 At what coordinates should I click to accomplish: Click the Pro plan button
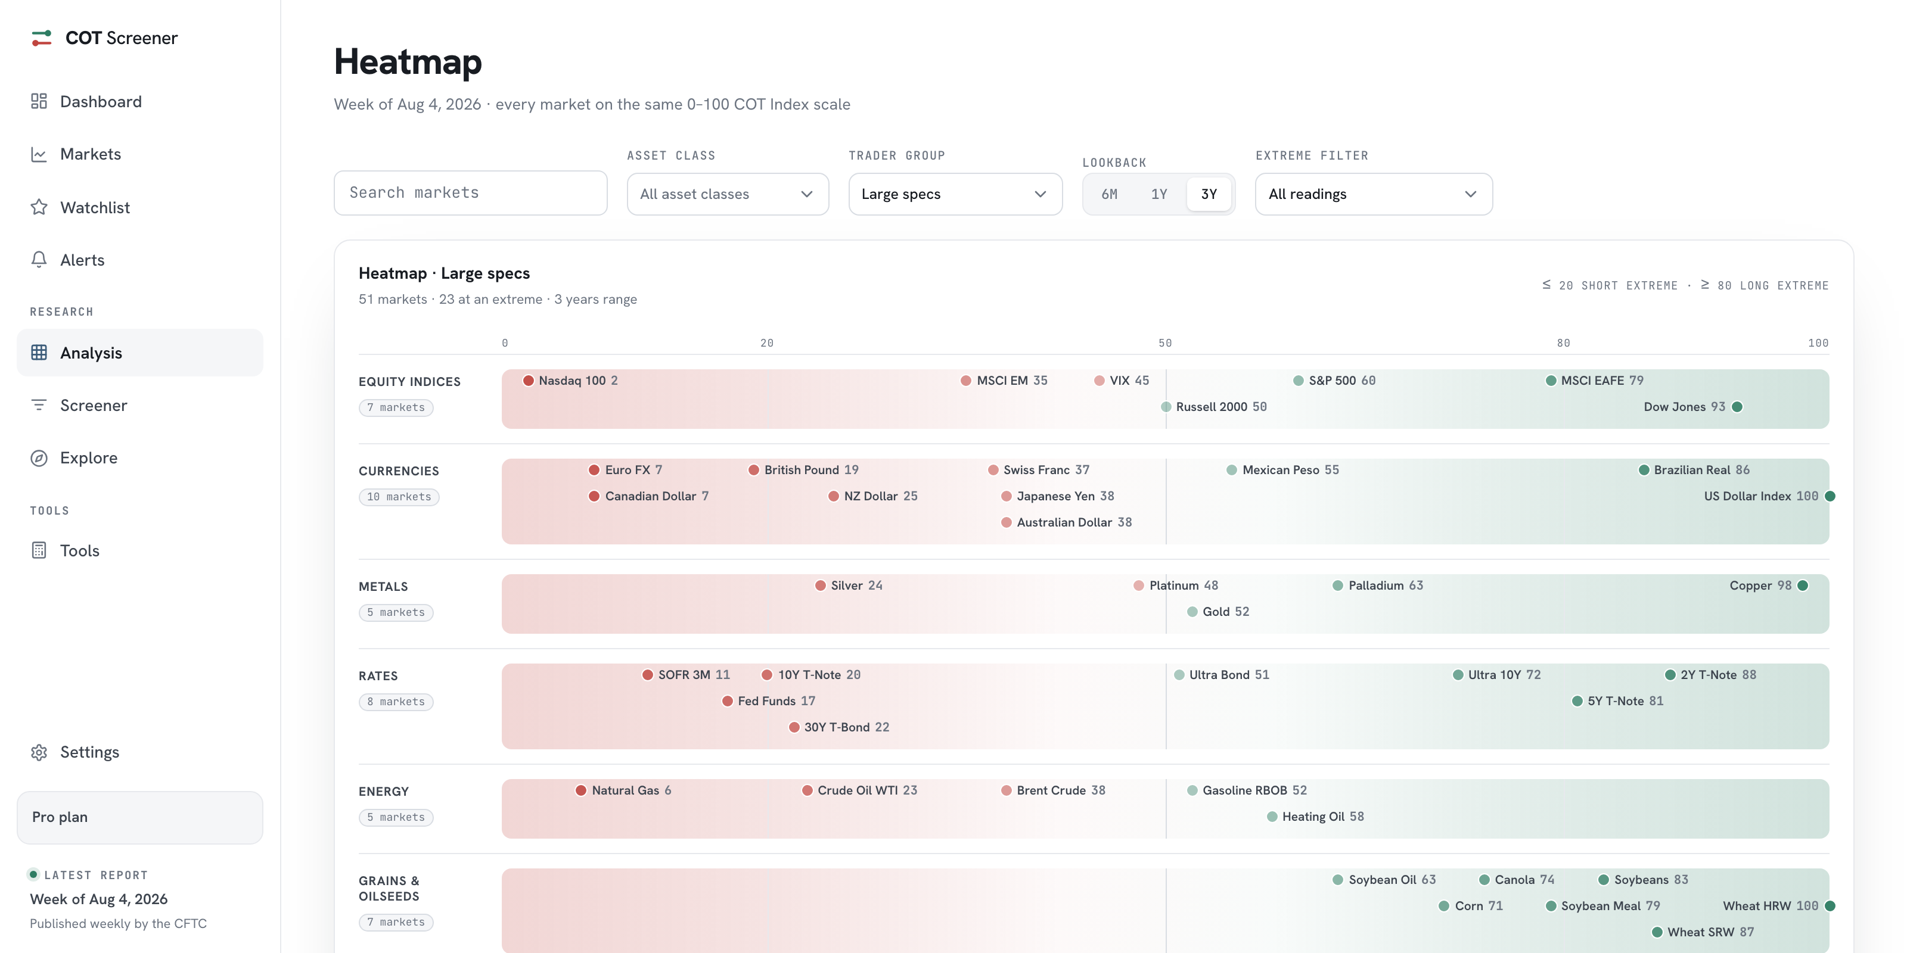pos(140,818)
